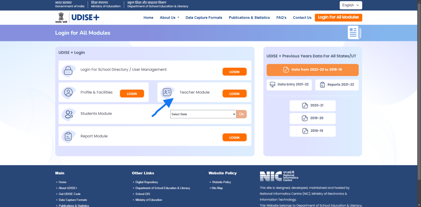Viewport: 421px width, 207px height.
Task: Click the Profile & Facilities user icon
Action: 69,93
